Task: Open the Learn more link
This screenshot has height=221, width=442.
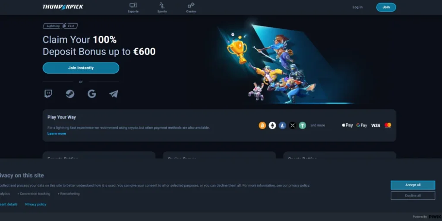Action: (57, 134)
